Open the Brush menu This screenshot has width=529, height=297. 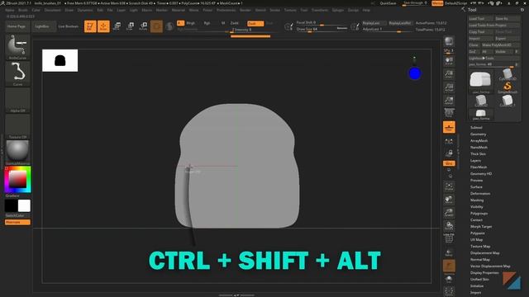click(x=23, y=10)
